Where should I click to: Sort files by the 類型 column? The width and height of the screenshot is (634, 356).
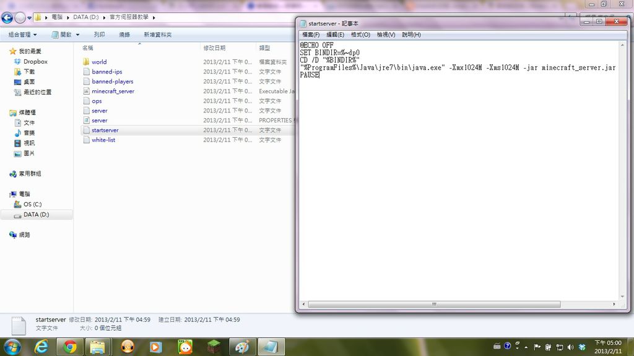click(x=264, y=48)
